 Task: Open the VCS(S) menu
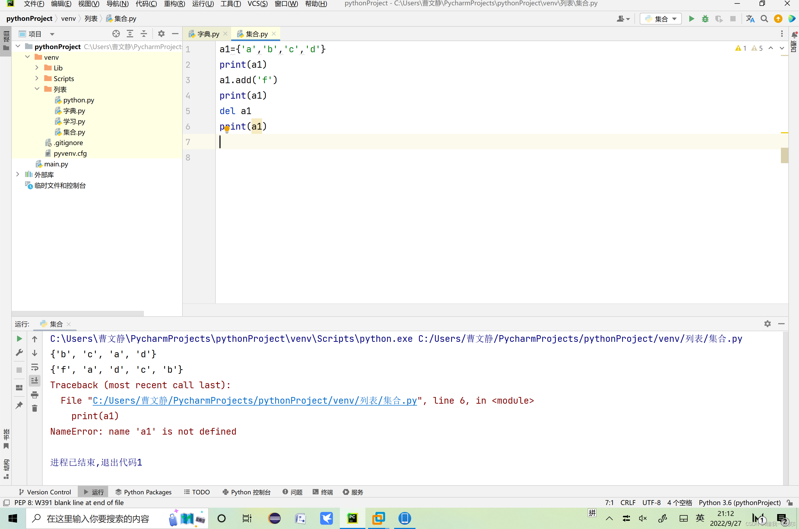(258, 4)
